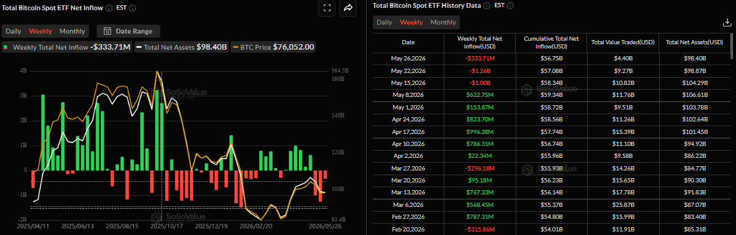This screenshot has width=736, height=235.
Task: Toggle BTC Price series legend
Action: point(273,47)
